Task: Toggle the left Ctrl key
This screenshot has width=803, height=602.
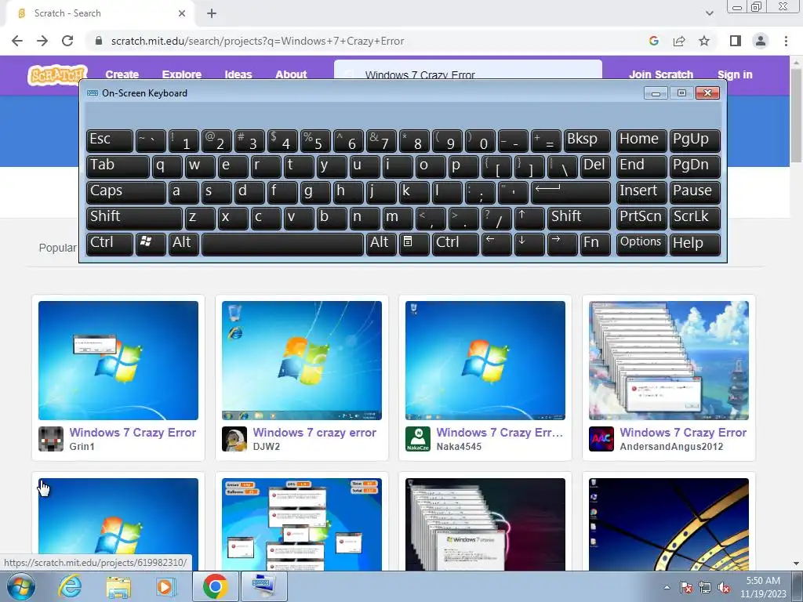Action: pyautogui.click(x=110, y=244)
